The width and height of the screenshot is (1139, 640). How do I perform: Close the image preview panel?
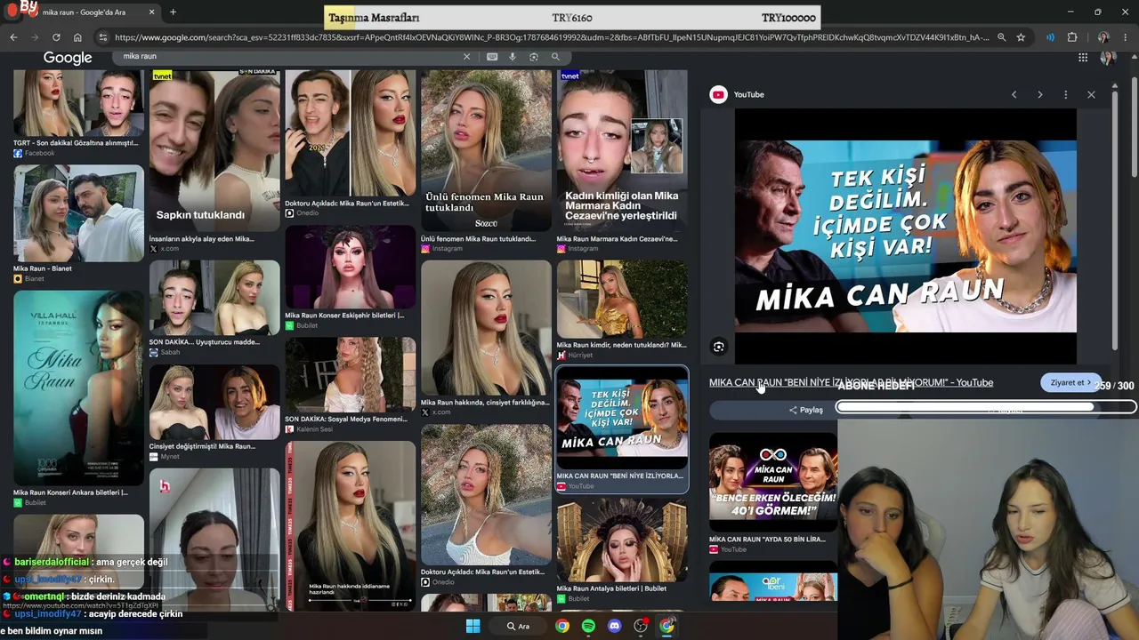point(1091,94)
